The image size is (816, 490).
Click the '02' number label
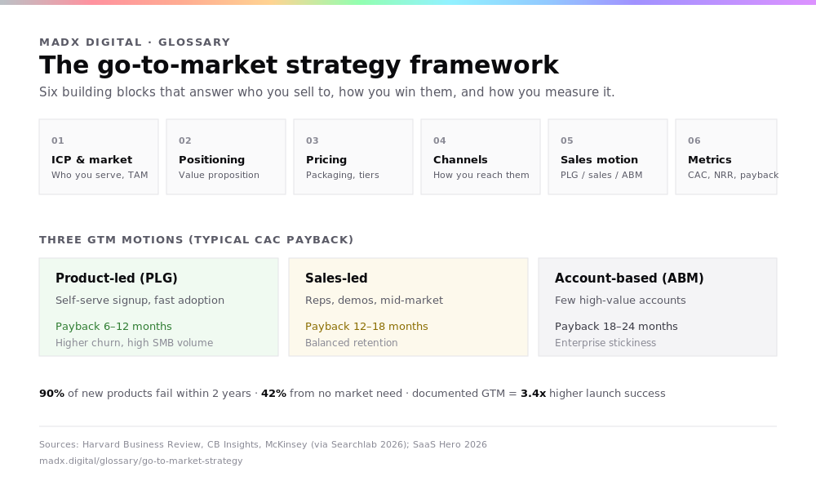[184, 140]
